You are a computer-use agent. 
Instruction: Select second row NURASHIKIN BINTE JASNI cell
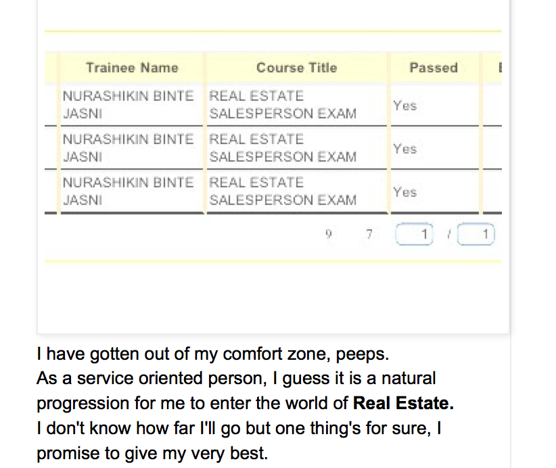click(x=132, y=148)
